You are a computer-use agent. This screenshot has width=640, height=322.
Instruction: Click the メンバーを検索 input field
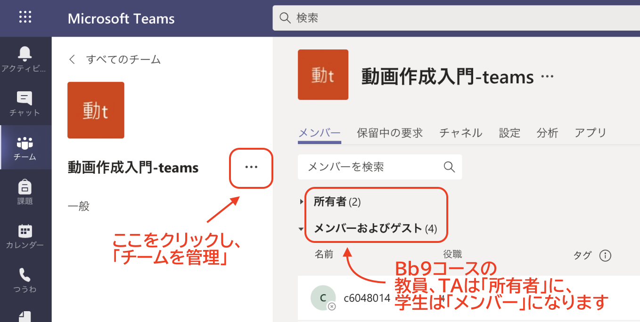tap(368, 167)
